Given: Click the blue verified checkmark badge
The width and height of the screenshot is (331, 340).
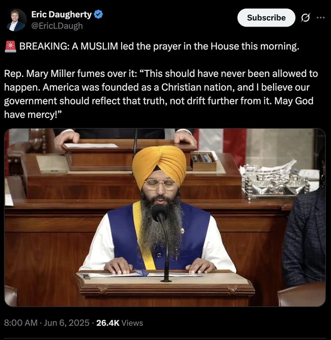Looking at the screenshot, I should pyautogui.click(x=99, y=15).
